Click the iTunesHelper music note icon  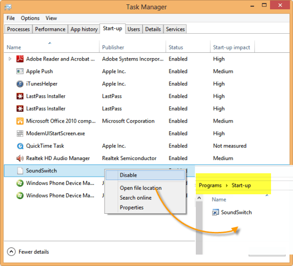(x=20, y=83)
